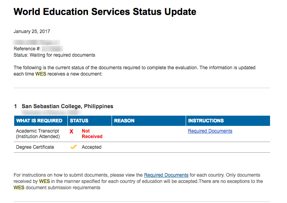Viewport: 287px width, 203px height.
Task: Click the REASON column header
Action: (124, 121)
